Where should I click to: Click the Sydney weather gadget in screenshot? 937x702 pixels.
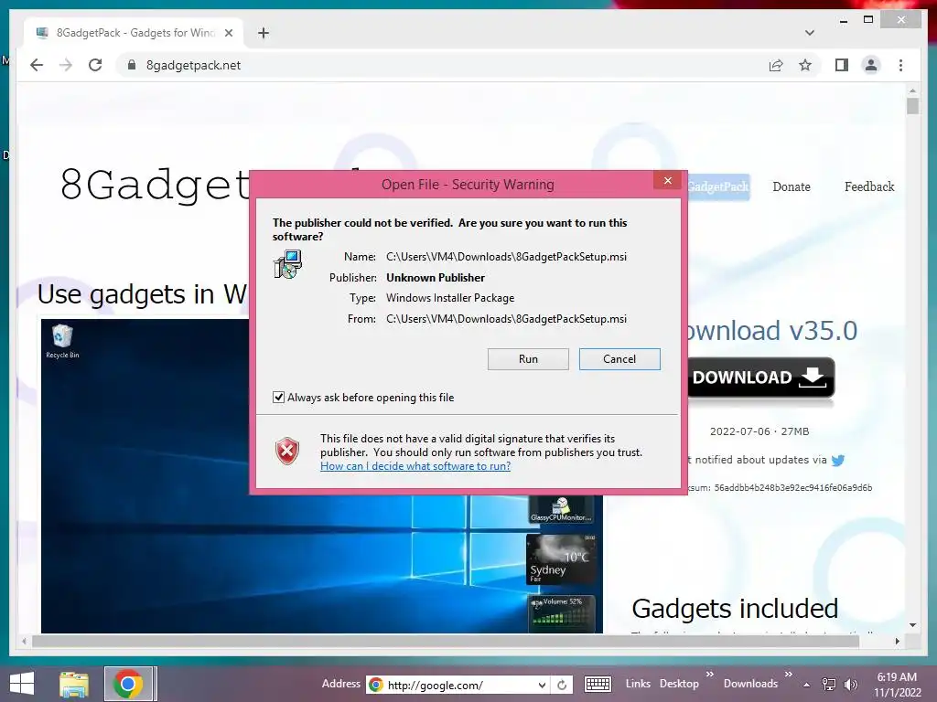[561, 559]
